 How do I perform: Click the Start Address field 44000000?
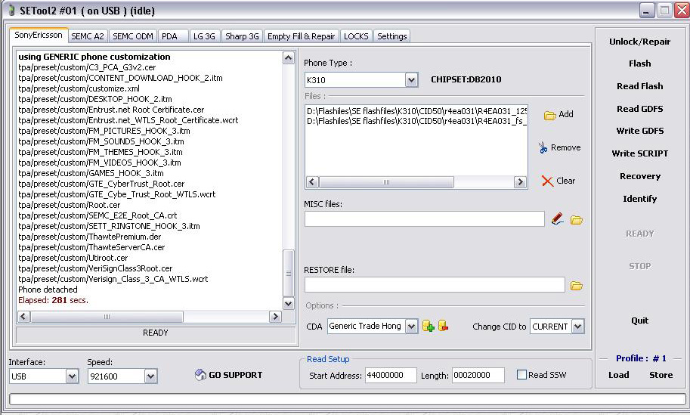(391, 375)
